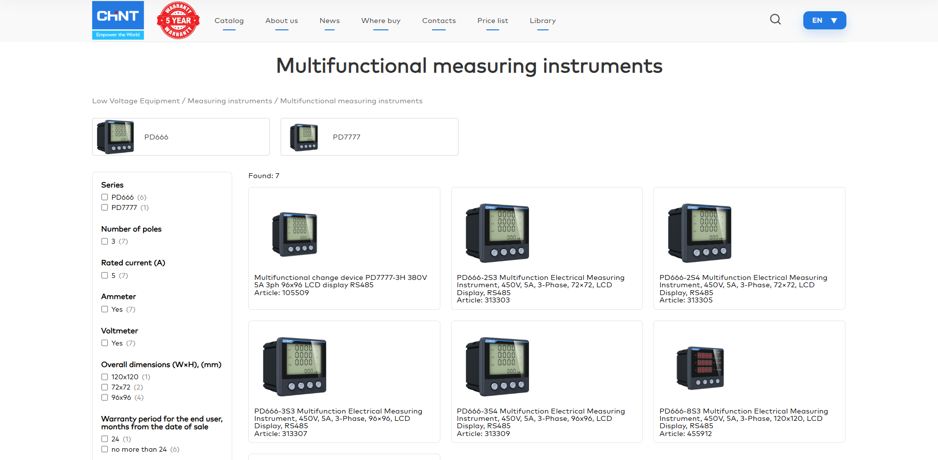The height and width of the screenshot is (460, 938).
Task: Select the 24 months warranty checkbox
Action: 105,439
